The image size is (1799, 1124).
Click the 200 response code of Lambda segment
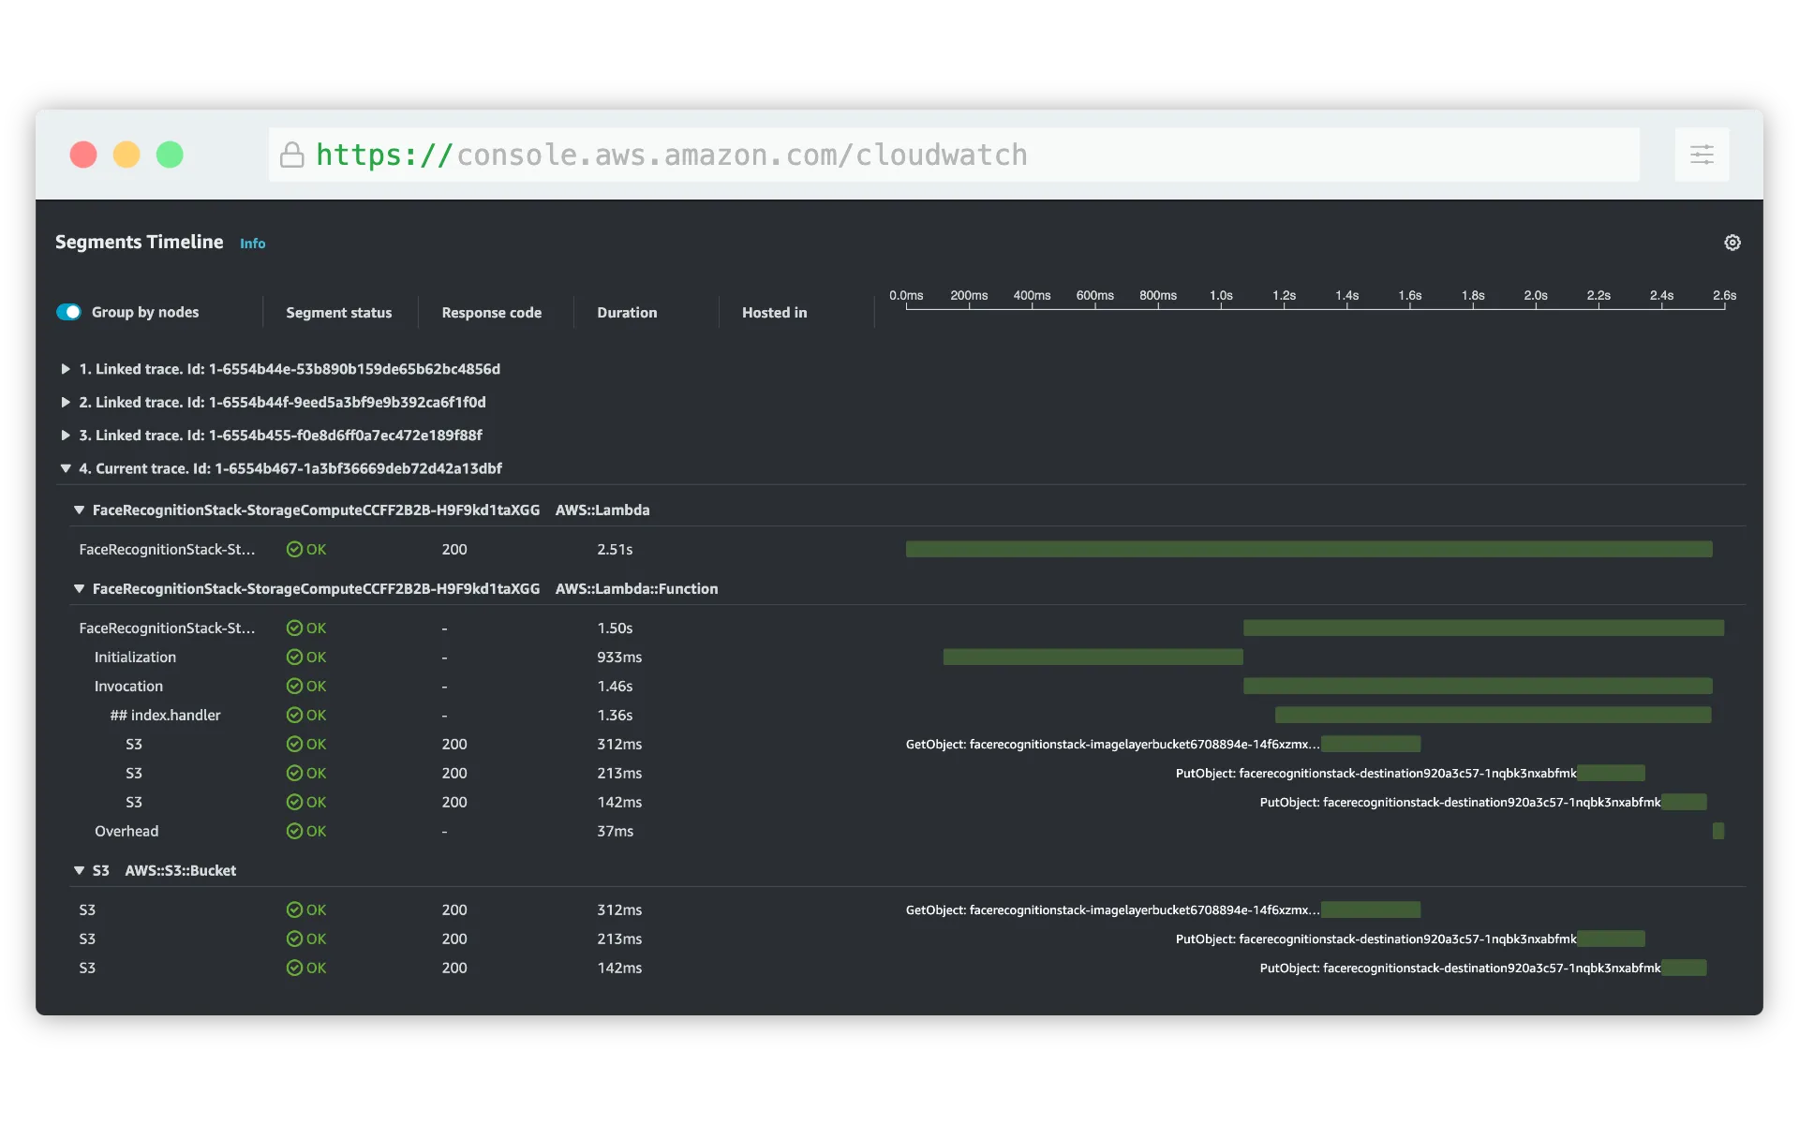pos(454,550)
